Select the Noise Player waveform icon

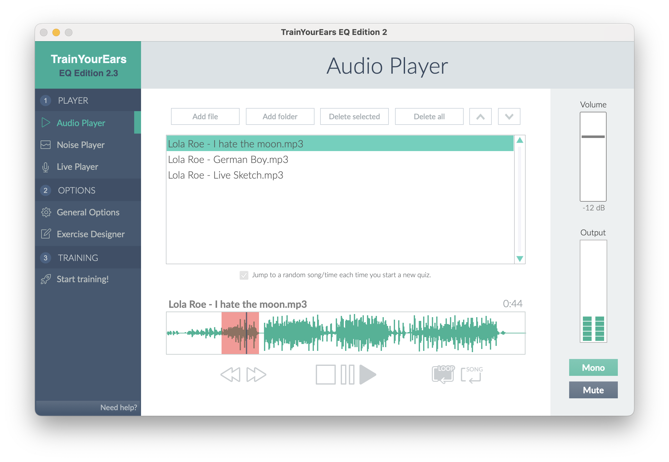click(x=46, y=145)
